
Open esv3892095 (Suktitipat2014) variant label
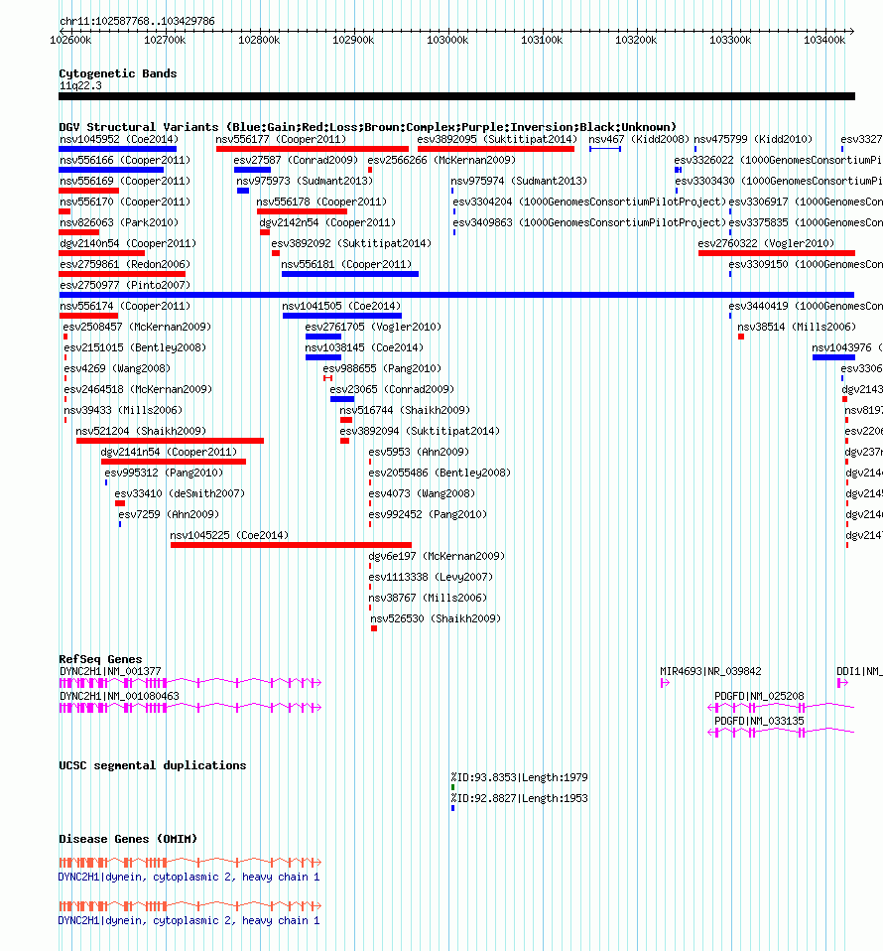497,139
